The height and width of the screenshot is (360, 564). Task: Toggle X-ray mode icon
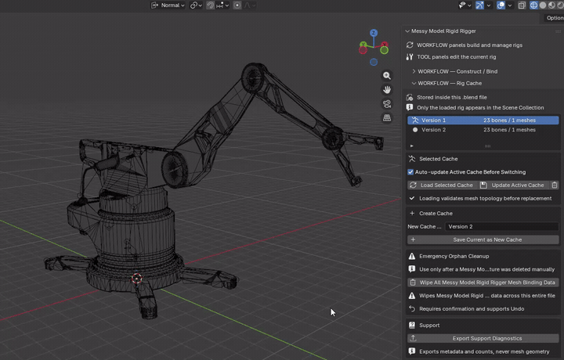pos(522,5)
